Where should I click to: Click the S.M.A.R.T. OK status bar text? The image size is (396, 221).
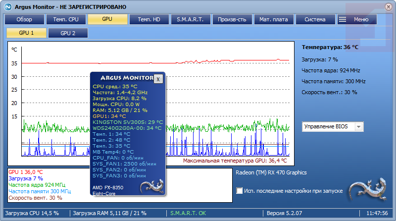[188, 213]
